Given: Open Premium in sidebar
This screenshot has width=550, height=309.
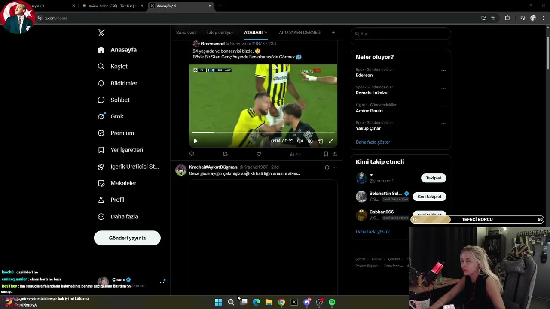Looking at the screenshot, I should point(116,133).
